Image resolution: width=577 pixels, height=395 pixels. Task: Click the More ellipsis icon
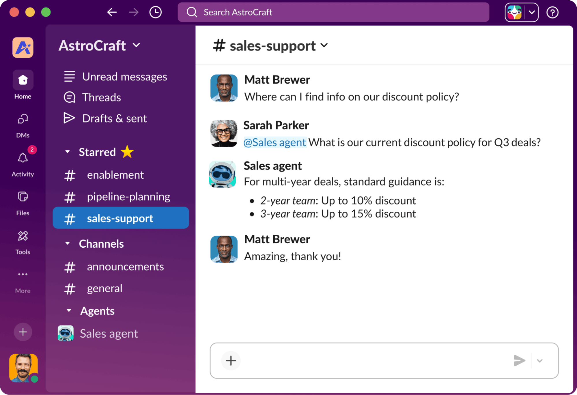coord(23,274)
